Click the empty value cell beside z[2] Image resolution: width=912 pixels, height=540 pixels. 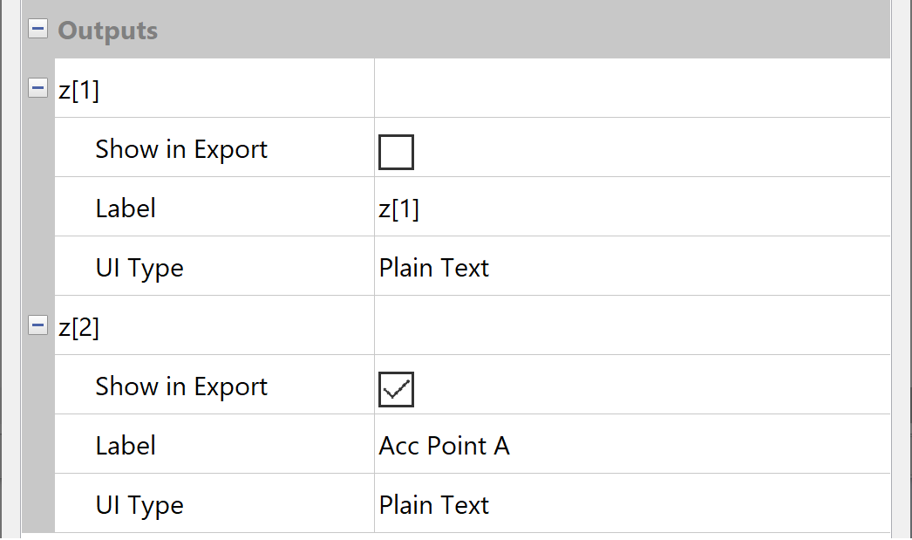click(631, 326)
